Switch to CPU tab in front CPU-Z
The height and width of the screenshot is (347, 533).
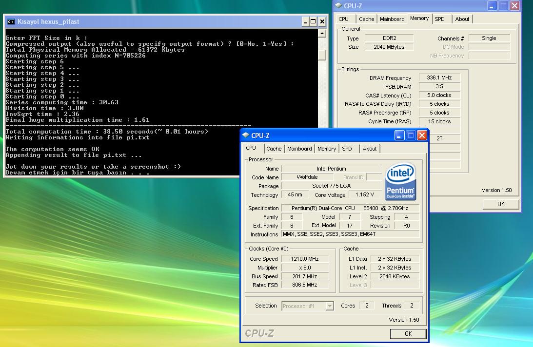[x=251, y=148]
